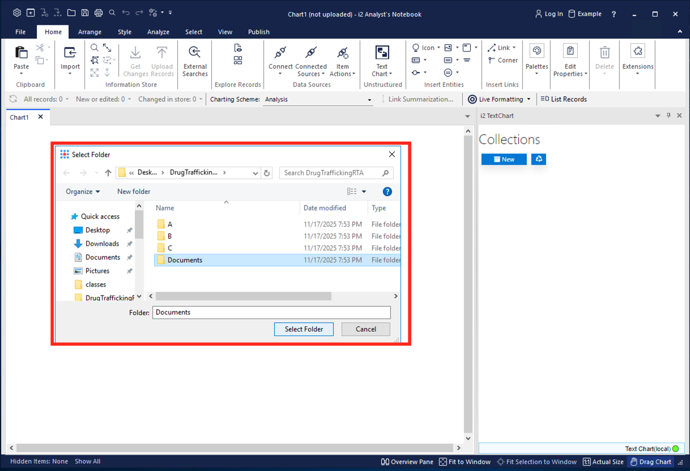
Task: Open List Records
Action: tap(564, 99)
